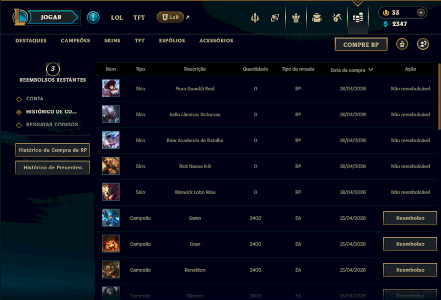This screenshot has width=441, height=300.
Task: Switch to the LOL game tab
Action: pos(117,18)
